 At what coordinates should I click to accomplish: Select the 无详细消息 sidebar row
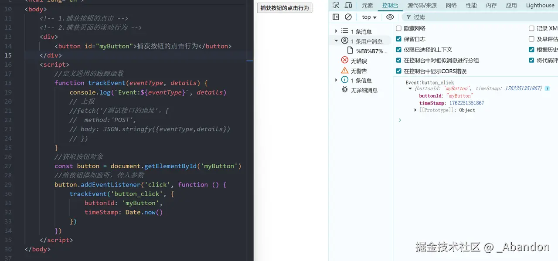click(360, 90)
